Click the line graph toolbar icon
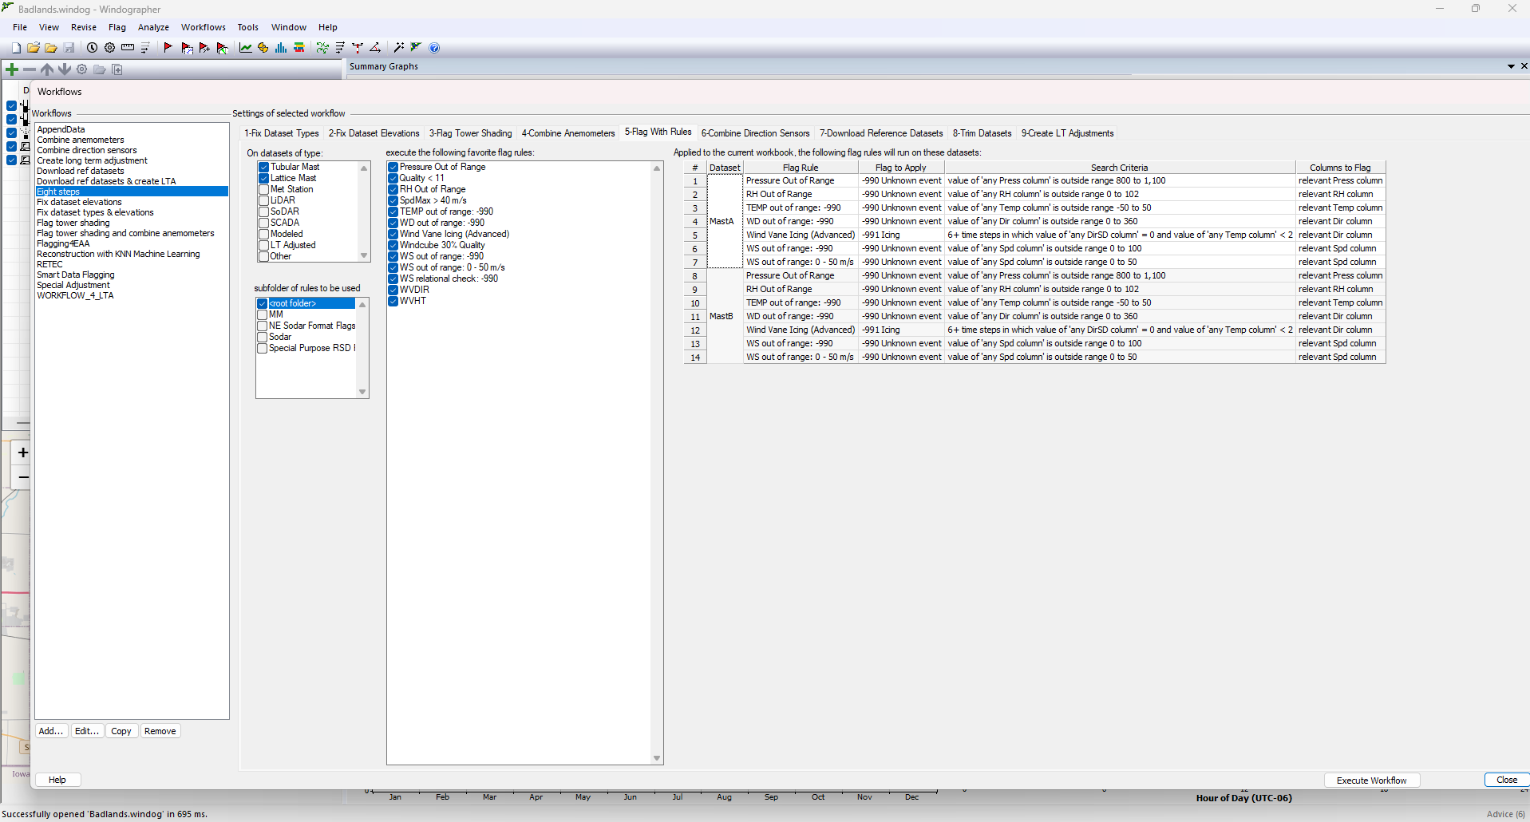 pos(245,47)
